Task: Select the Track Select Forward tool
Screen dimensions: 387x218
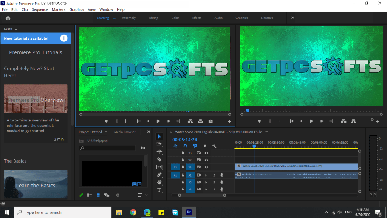Action: click(x=159, y=144)
